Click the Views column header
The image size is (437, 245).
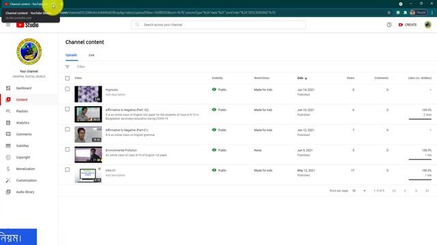pos(350,78)
